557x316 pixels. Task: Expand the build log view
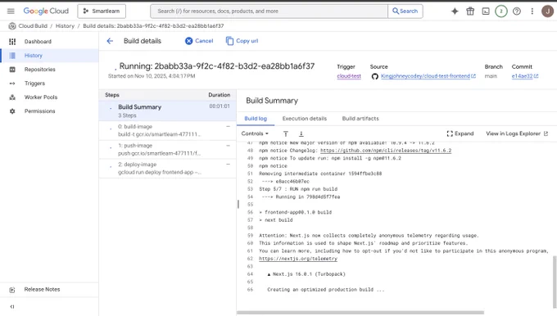[460, 133]
